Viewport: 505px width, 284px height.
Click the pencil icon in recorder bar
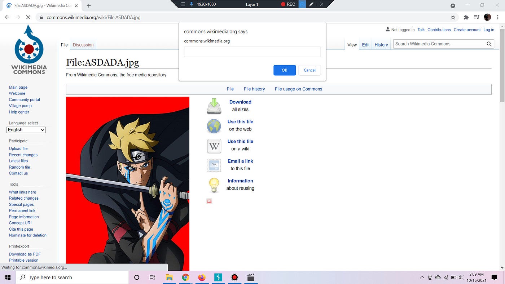click(312, 4)
